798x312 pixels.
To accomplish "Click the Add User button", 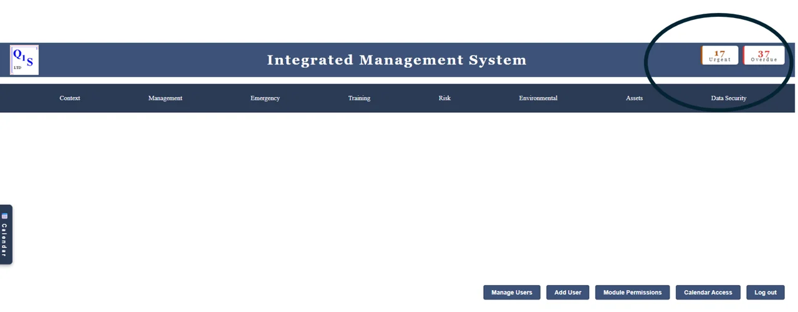I will (568, 293).
